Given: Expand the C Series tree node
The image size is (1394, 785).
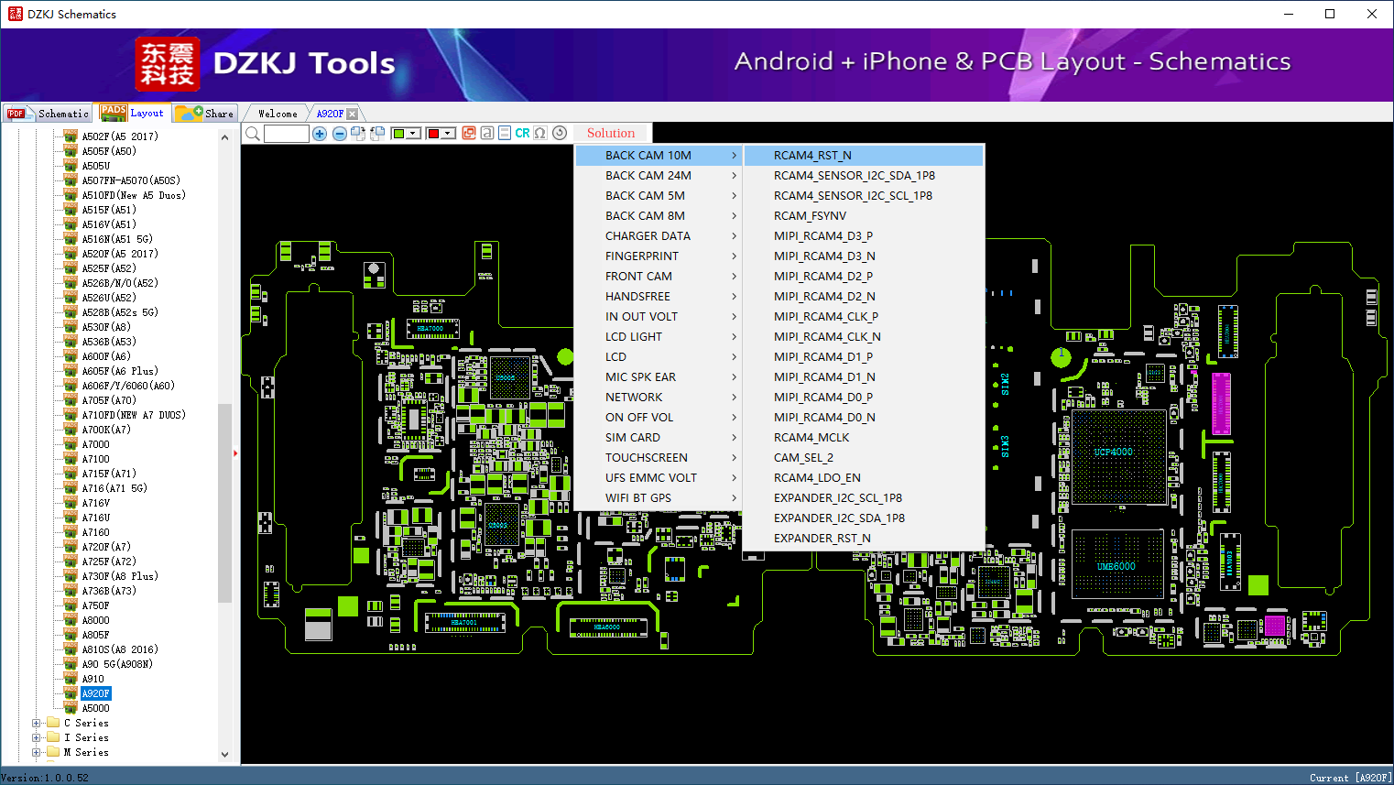Looking at the screenshot, I should coord(37,723).
